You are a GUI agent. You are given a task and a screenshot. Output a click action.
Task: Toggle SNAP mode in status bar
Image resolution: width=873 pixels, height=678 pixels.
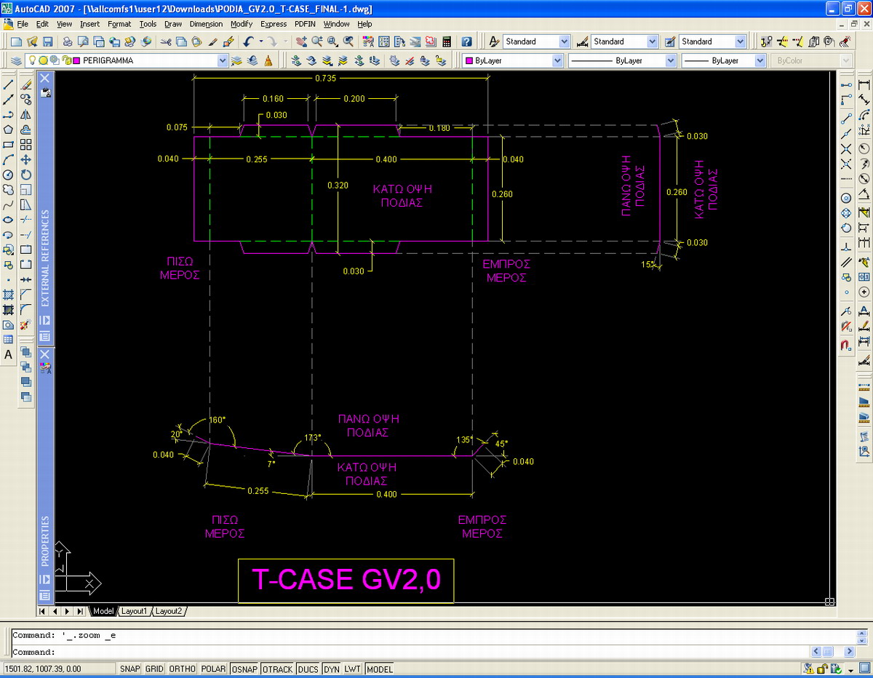130,669
